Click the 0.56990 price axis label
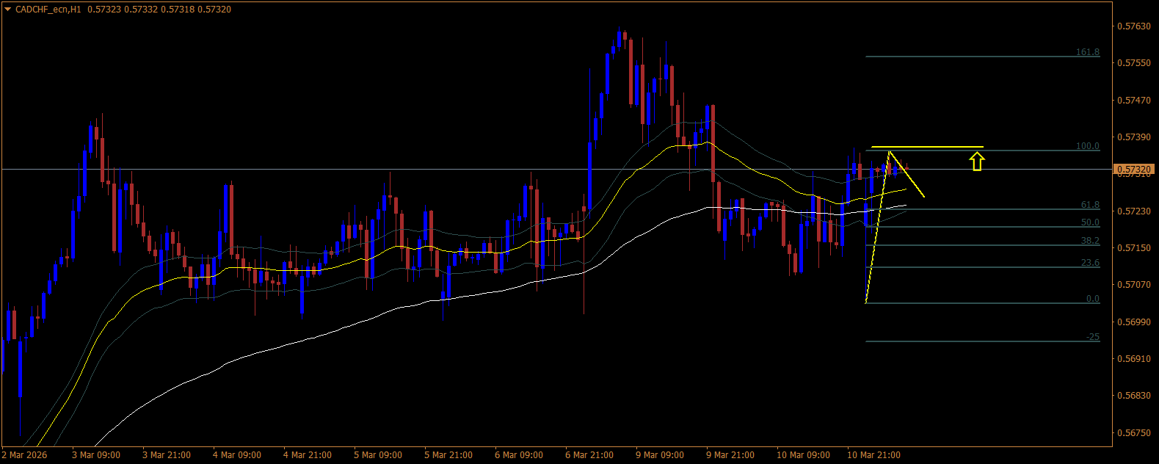The width and height of the screenshot is (1159, 464). tap(1133, 322)
